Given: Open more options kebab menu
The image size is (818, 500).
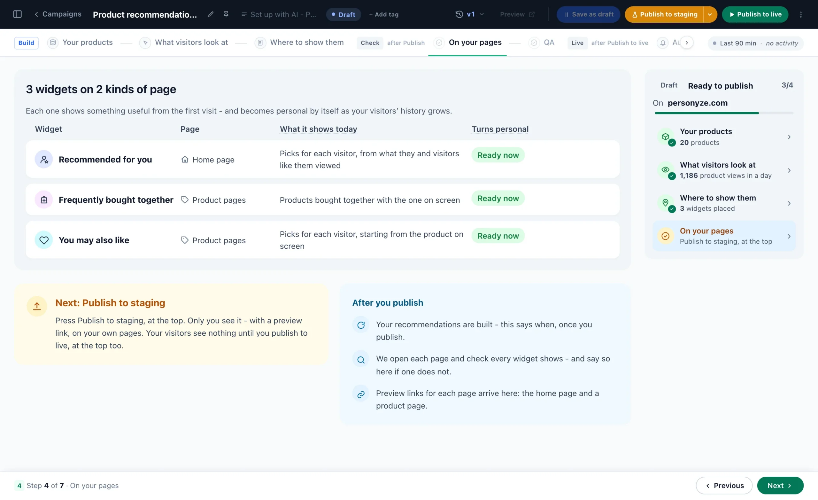Looking at the screenshot, I should coord(800,15).
